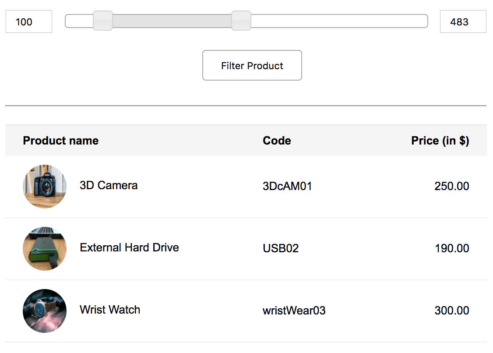Click the price value 300.00

click(x=452, y=311)
